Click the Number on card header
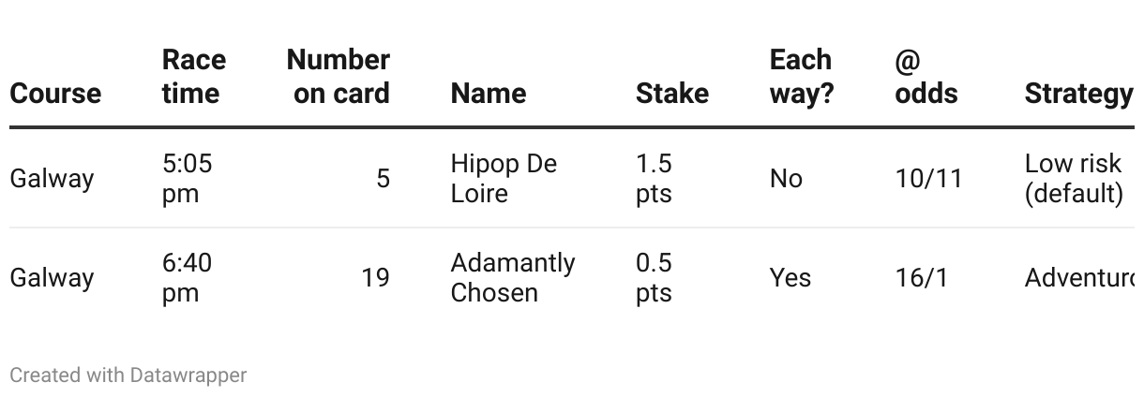This screenshot has width=1144, height=397. [x=339, y=77]
